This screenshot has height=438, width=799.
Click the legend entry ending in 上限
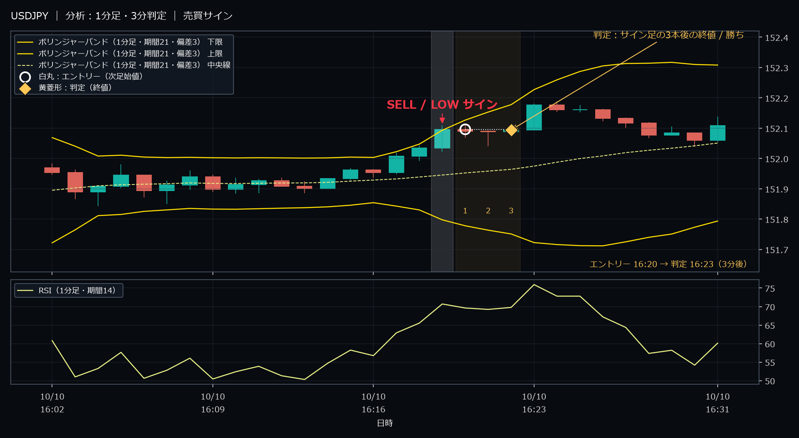click(120, 53)
